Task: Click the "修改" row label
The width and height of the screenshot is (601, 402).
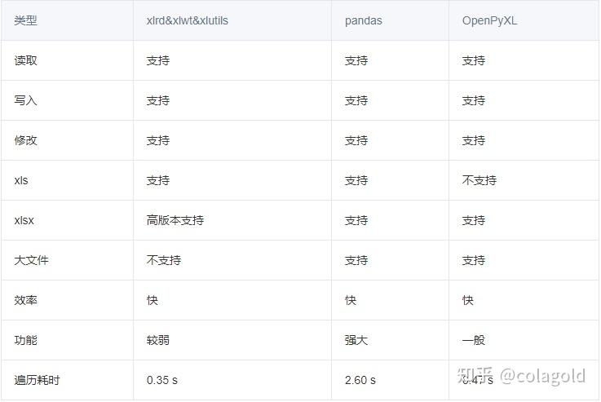Action: pos(25,140)
